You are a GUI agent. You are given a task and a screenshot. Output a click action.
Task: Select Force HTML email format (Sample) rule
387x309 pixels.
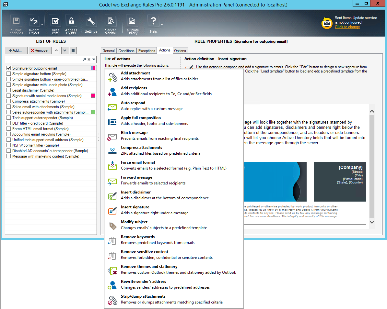click(x=51, y=129)
